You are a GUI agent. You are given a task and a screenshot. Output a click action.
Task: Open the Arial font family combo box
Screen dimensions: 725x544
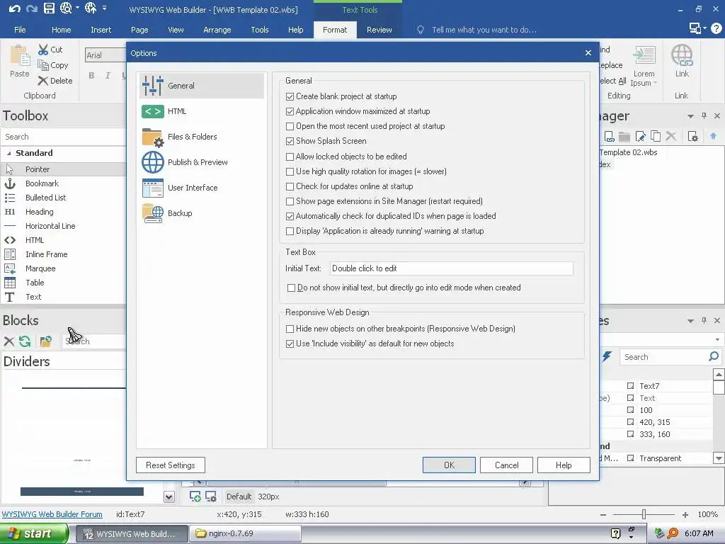click(x=105, y=55)
